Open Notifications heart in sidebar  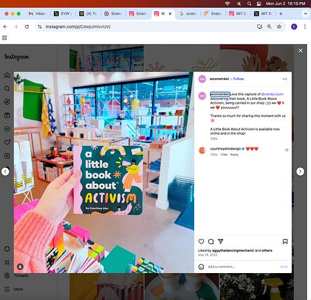[x=7, y=142]
